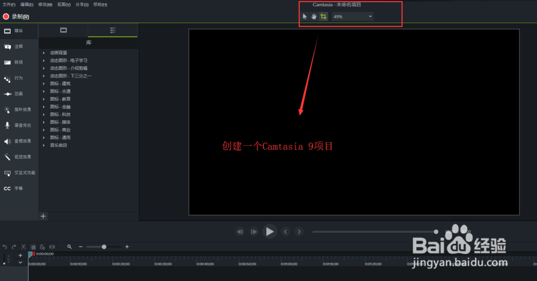
Task: Toggle the crop mode tool
Action: point(323,17)
